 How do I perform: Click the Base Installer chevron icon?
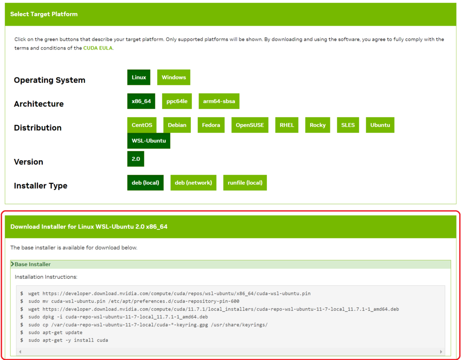pos(12,264)
